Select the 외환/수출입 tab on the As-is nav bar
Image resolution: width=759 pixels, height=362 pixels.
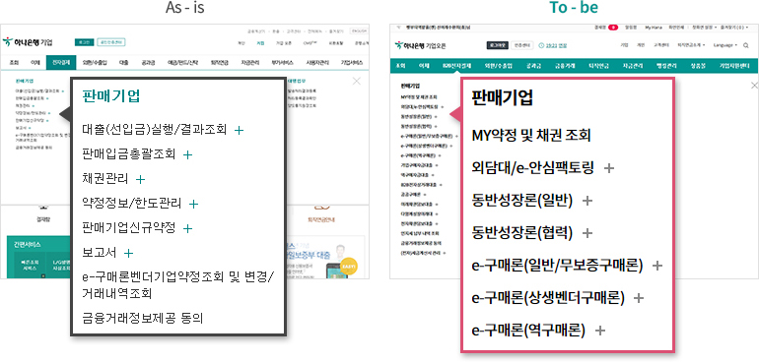coord(95,62)
